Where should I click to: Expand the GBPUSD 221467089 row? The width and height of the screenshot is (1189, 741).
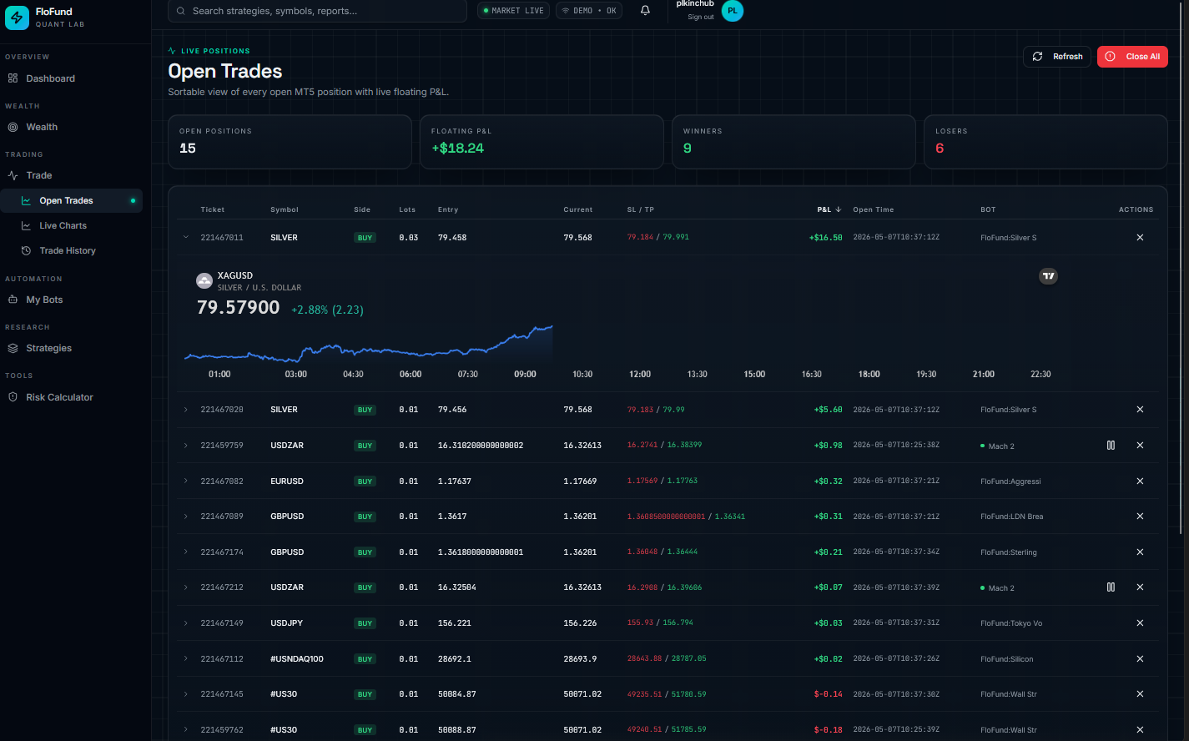coord(186,517)
